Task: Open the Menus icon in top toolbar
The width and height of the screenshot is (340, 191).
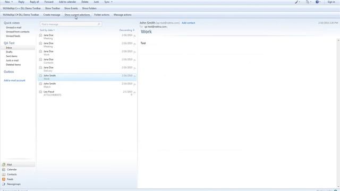Action: tap(308, 2)
